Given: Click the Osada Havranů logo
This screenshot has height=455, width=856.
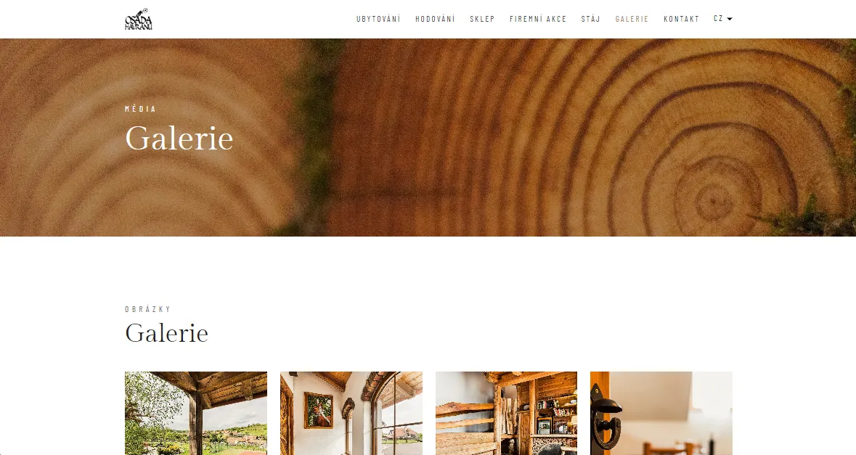Looking at the screenshot, I should click(x=139, y=19).
